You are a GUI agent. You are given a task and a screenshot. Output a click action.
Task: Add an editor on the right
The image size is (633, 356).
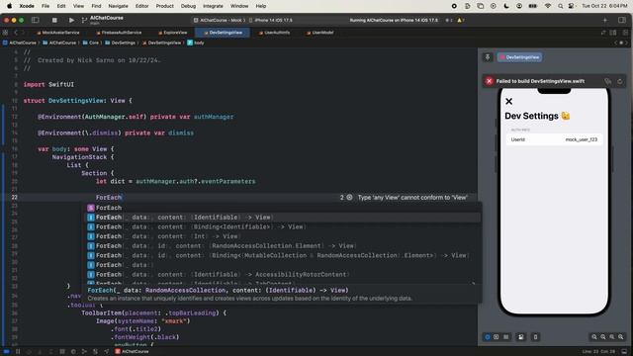625,33
